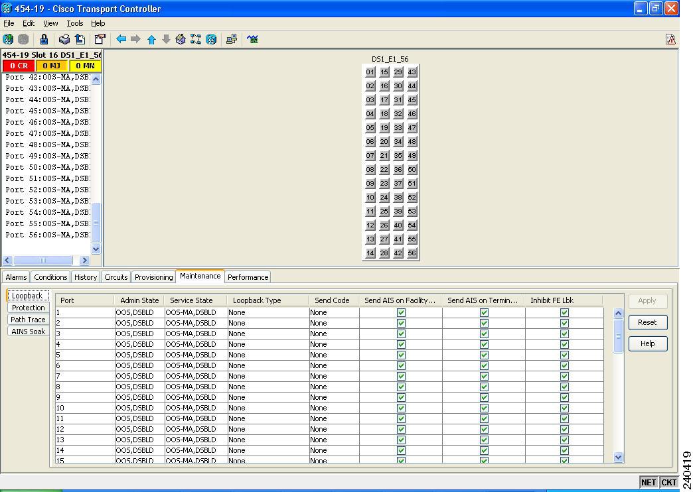Go back with the blue left arrow
Screen dimensions: 693x492
[x=121, y=39]
